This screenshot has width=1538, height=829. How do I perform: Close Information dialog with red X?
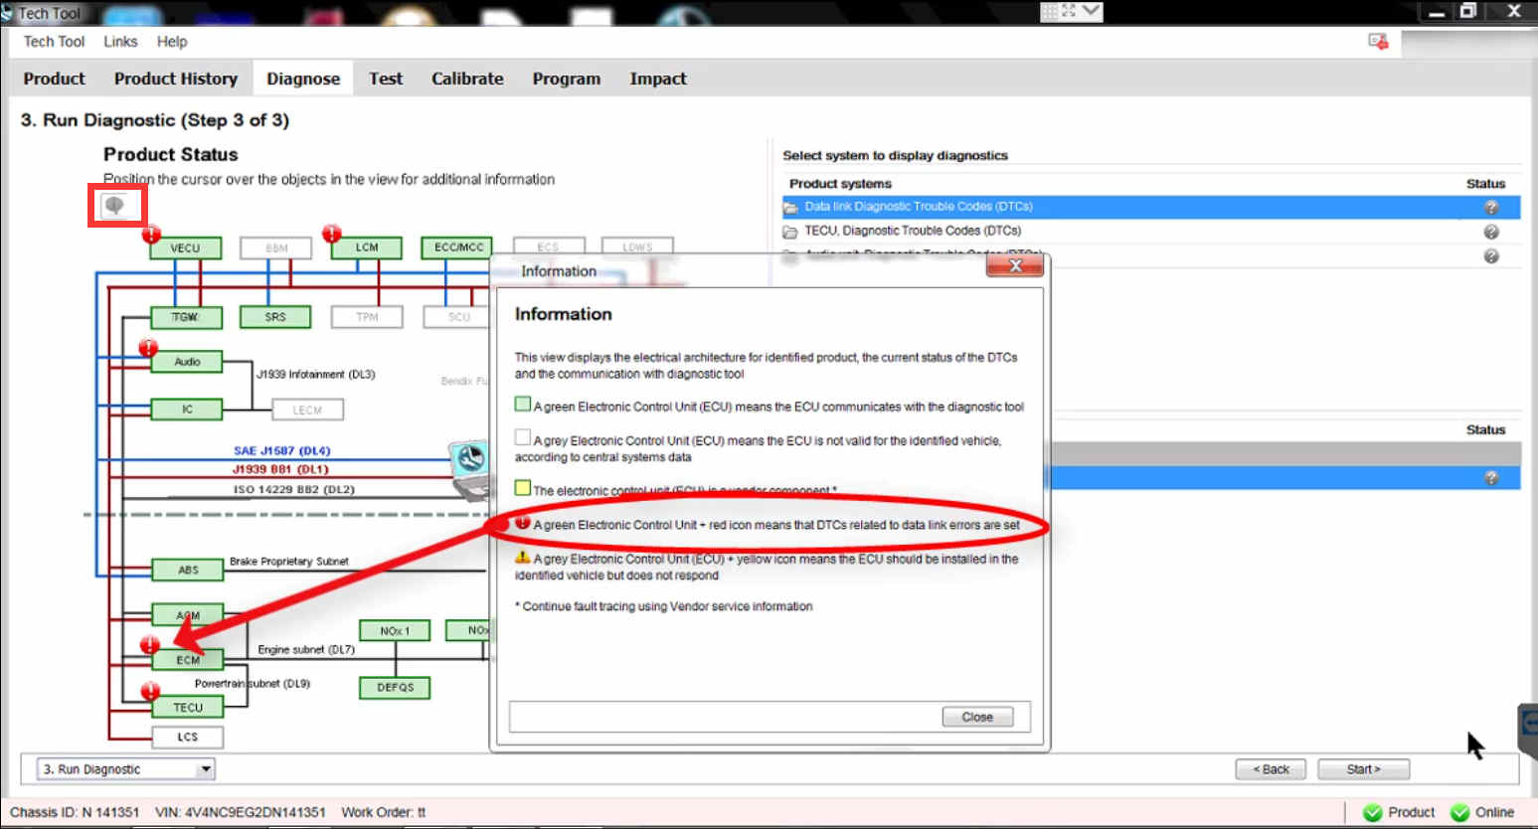click(1015, 265)
